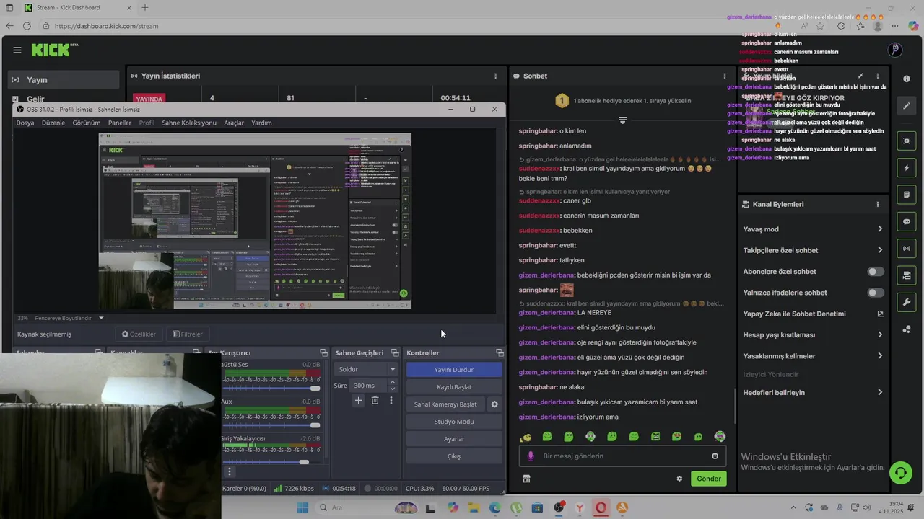Click green Gönder send button
The height and width of the screenshot is (519, 924).
(x=708, y=479)
